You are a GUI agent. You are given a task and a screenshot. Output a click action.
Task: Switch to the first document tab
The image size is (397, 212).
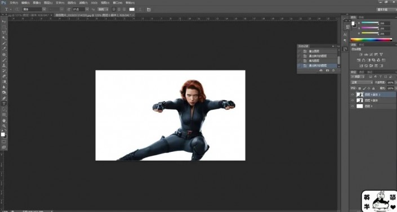pyautogui.click(x=30, y=15)
